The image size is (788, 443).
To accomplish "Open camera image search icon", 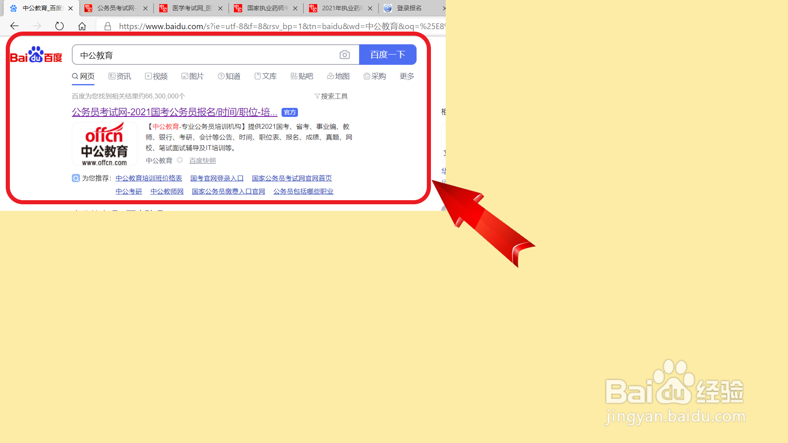I will (345, 55).
